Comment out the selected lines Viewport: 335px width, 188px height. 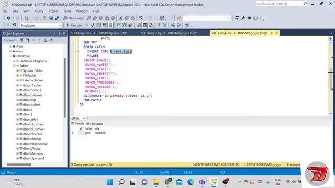pos(159,25)
